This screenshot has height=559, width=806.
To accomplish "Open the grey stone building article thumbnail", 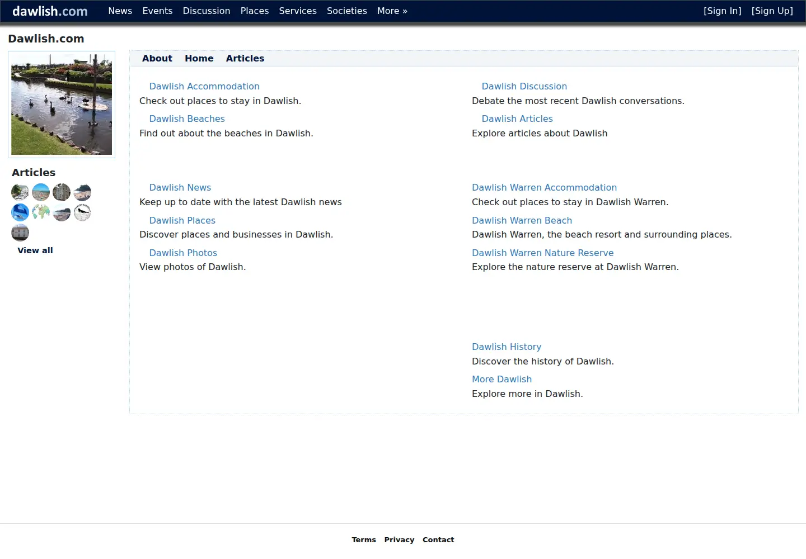I will 62,192.
